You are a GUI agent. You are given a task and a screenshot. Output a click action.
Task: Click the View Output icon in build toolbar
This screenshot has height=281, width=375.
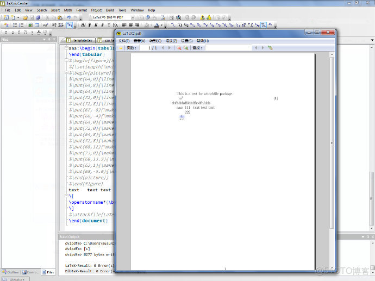click(163, 17)
